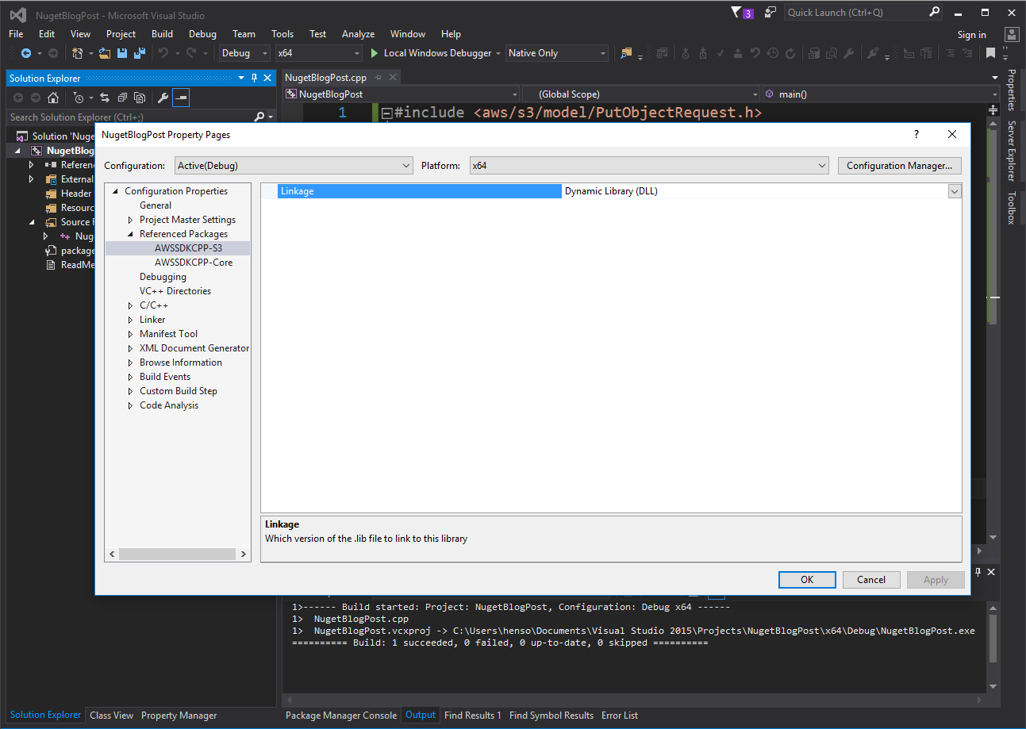Open the Configuration dropdown in Property Pages
Image resolution: width=1026 pixels, height=729 pixels.
[293, 166]
